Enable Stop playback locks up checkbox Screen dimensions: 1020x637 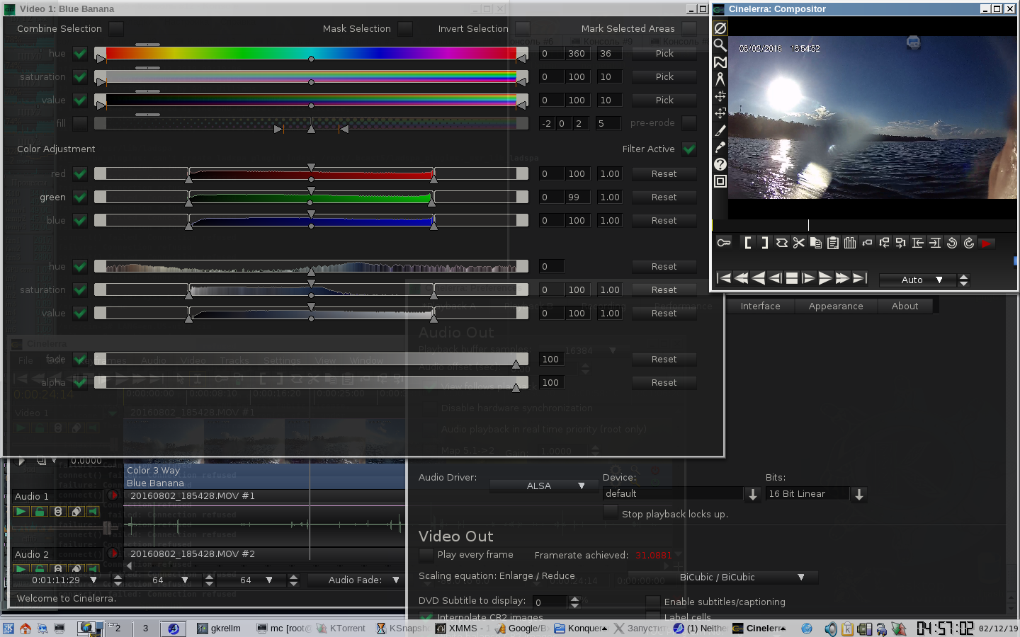[610, 514]
